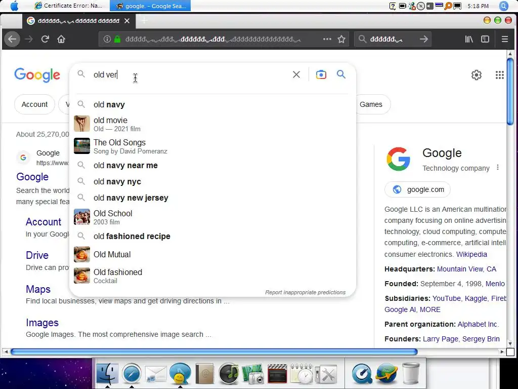Viewport: 518px width, 389px height.
Task: Open a new browser tab
Action: pyautogui.click(x=144, y=21)
